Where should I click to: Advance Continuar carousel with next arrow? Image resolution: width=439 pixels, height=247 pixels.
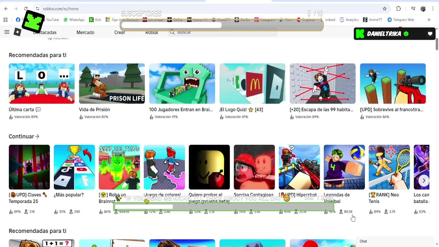[x=424, y=181]
